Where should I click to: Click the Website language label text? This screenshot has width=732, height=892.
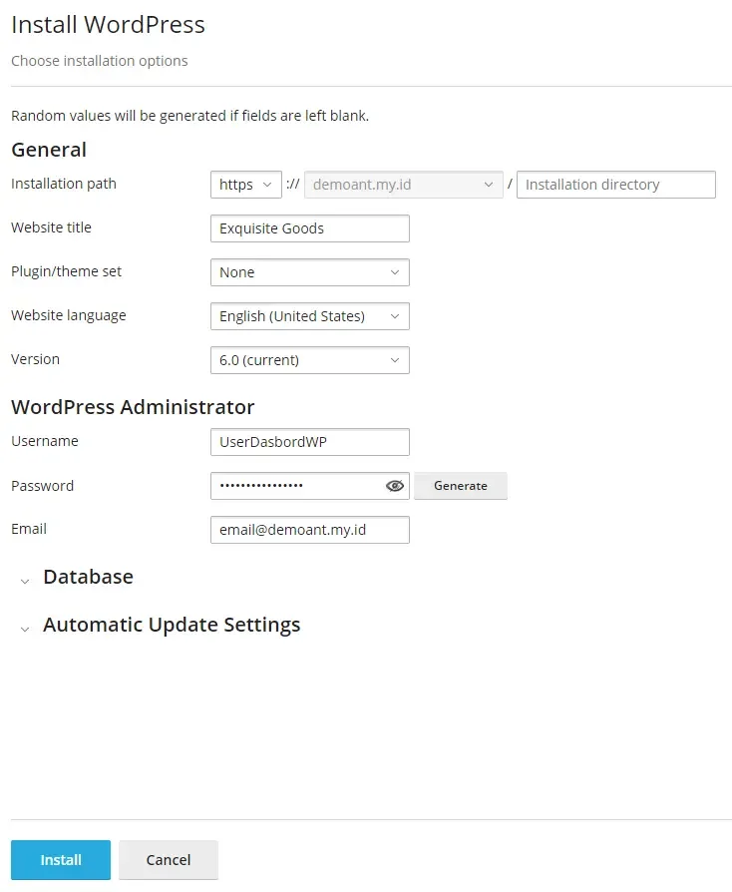[69, 315]
